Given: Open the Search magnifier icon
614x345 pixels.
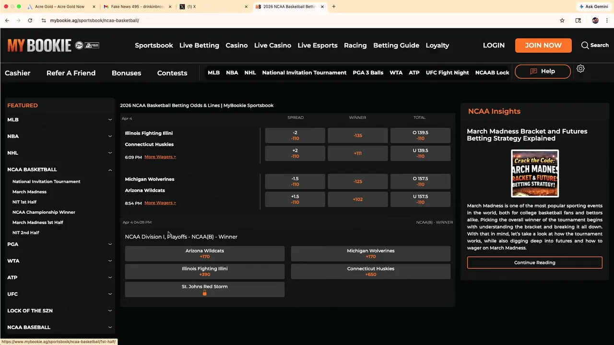Looking at the screenshot, I should tap(585, 45).
